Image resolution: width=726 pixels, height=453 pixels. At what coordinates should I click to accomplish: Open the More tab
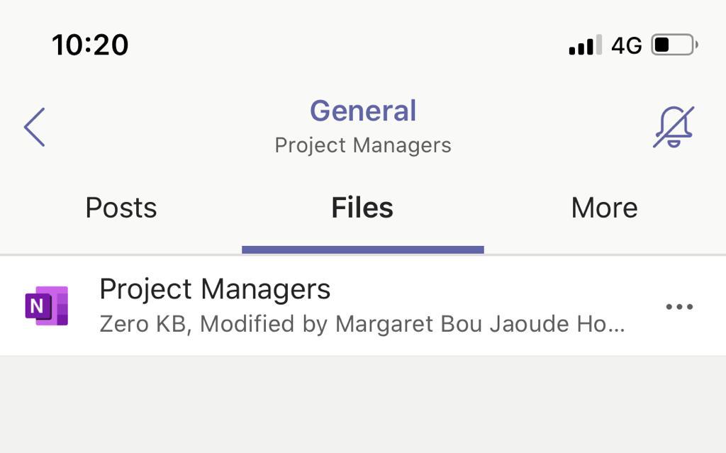pyautogui.click(x=604, y=208)
